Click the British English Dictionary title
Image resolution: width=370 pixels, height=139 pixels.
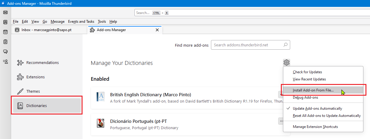pos(151,94)
